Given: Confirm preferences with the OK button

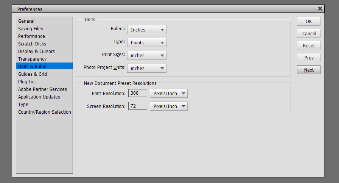Looking at the screenshot, I should coord(308,22).
